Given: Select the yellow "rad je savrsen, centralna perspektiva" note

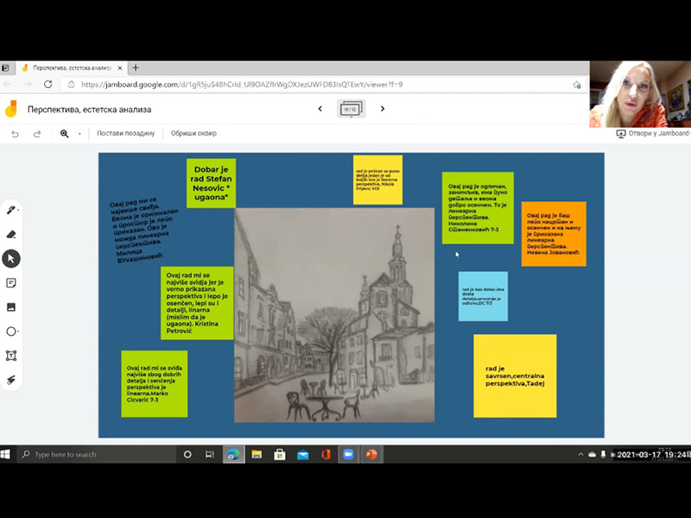Looking at the screenshot, I should click(515, 376).
